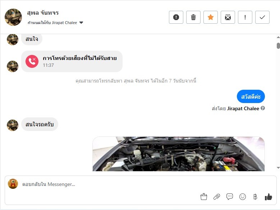Mark the conversation as spam
The width and height of the screenshot is (280, 210).
click(176, 17)
